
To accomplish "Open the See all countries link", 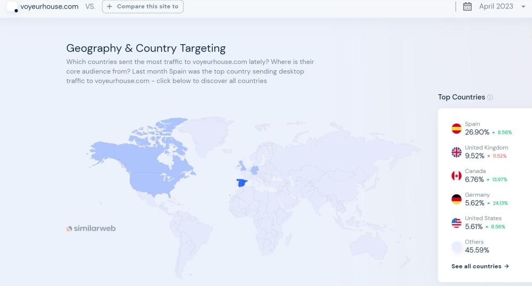I will point(480,266).
